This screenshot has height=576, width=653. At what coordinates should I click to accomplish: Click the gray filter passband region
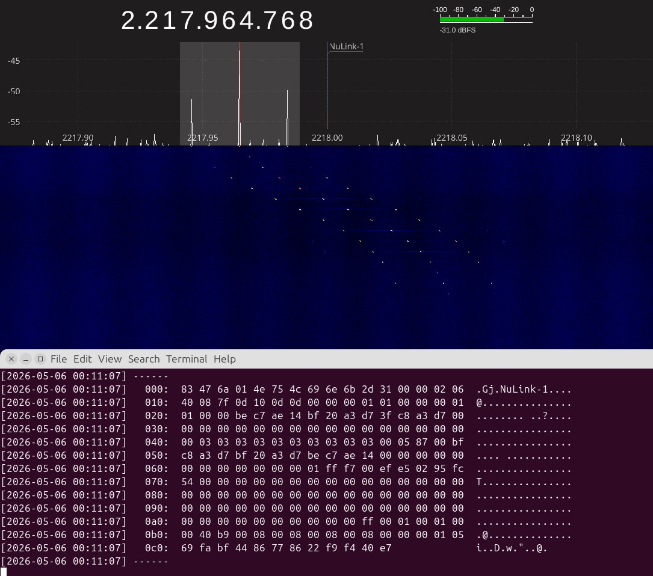[240, 94]
